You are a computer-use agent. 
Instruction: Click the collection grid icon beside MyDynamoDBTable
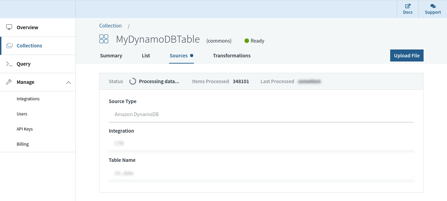[x=104, y=39]
